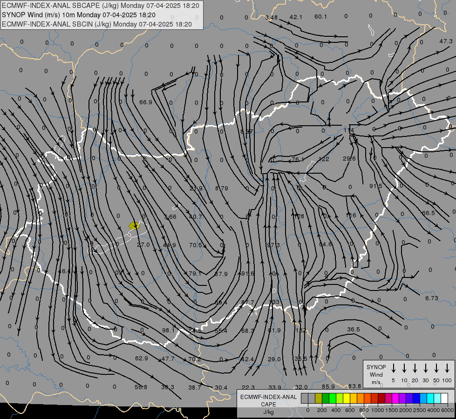This screenshot has width=456, height=419.
Task: Click the 6000 tick label on CAPE scale
Action: pos(447,410)
